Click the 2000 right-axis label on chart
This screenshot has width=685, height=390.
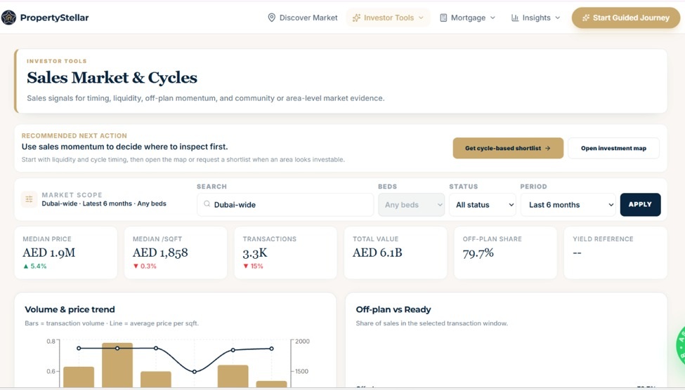[302, 341]
